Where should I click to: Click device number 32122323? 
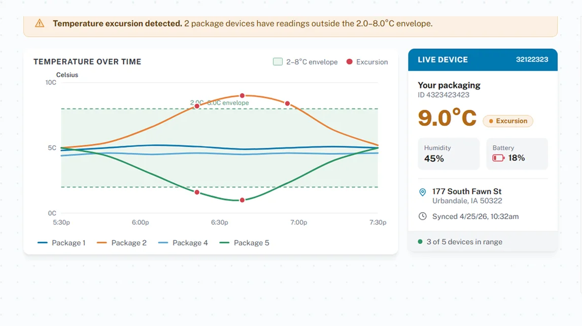532,59
